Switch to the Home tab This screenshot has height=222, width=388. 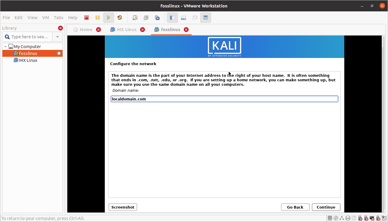click(86, 29)
